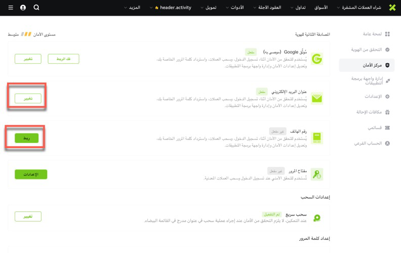Click the phone number icon
401x253 pixels.
coord(317,137)
